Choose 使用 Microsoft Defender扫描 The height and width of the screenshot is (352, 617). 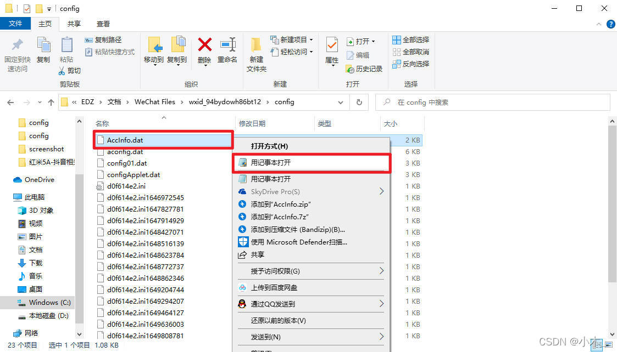(311, 242)
